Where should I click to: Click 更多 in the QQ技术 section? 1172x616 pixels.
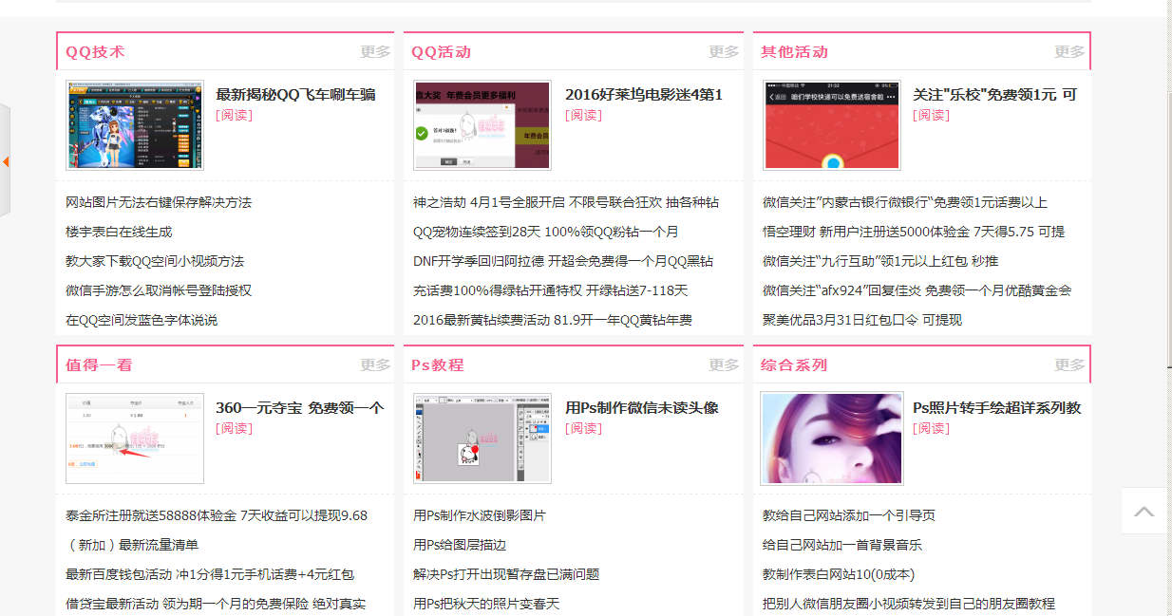coord(375,52)
